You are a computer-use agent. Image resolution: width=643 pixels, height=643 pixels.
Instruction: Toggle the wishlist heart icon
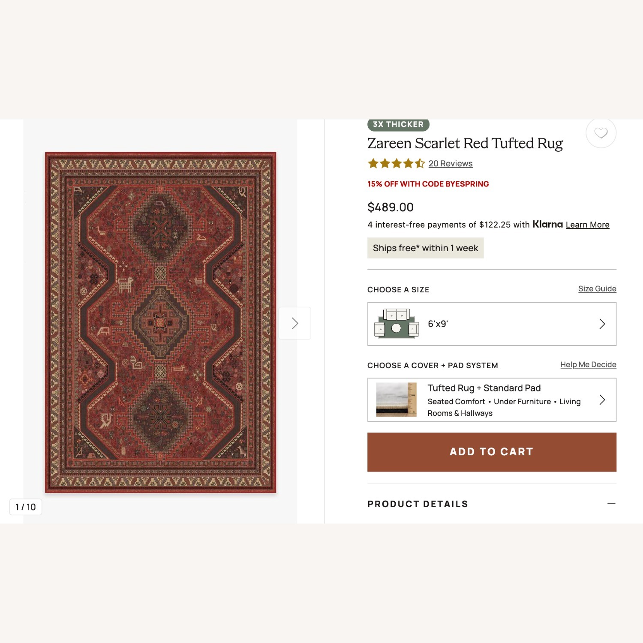tap(600, 133)
